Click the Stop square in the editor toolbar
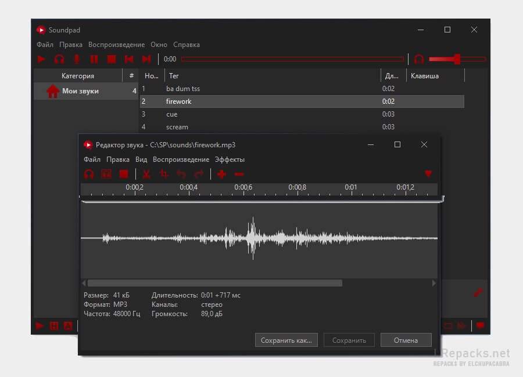The image size is (523, 377). (x=124, y=174)
